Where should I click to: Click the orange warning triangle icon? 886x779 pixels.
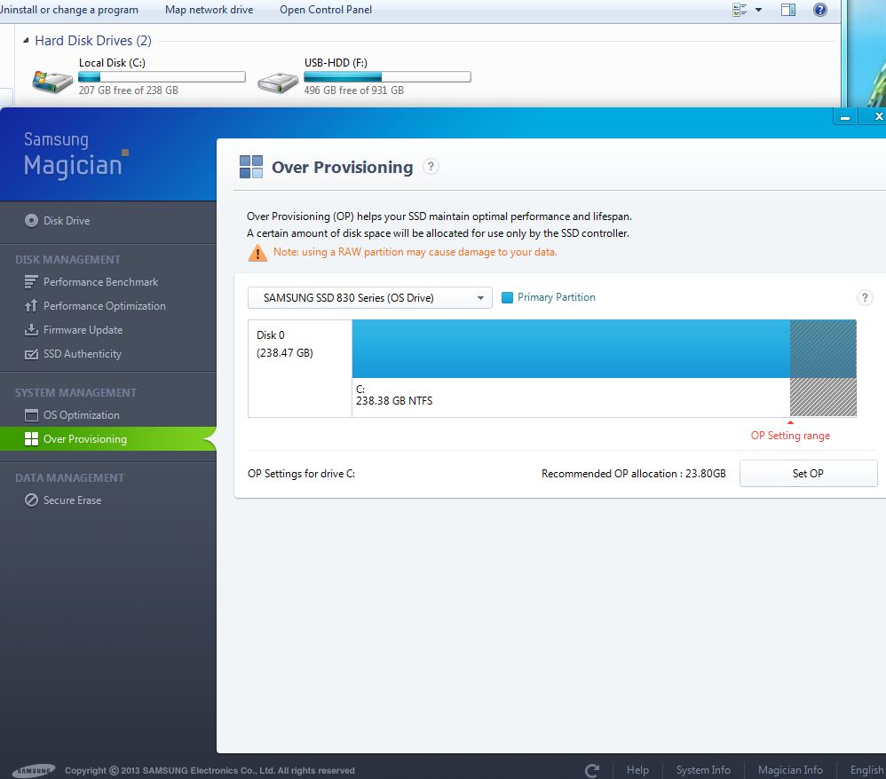(x=257, y=253)
